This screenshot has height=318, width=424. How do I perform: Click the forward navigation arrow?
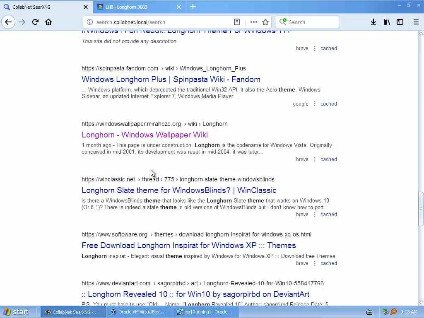click(x=22, y=22)
